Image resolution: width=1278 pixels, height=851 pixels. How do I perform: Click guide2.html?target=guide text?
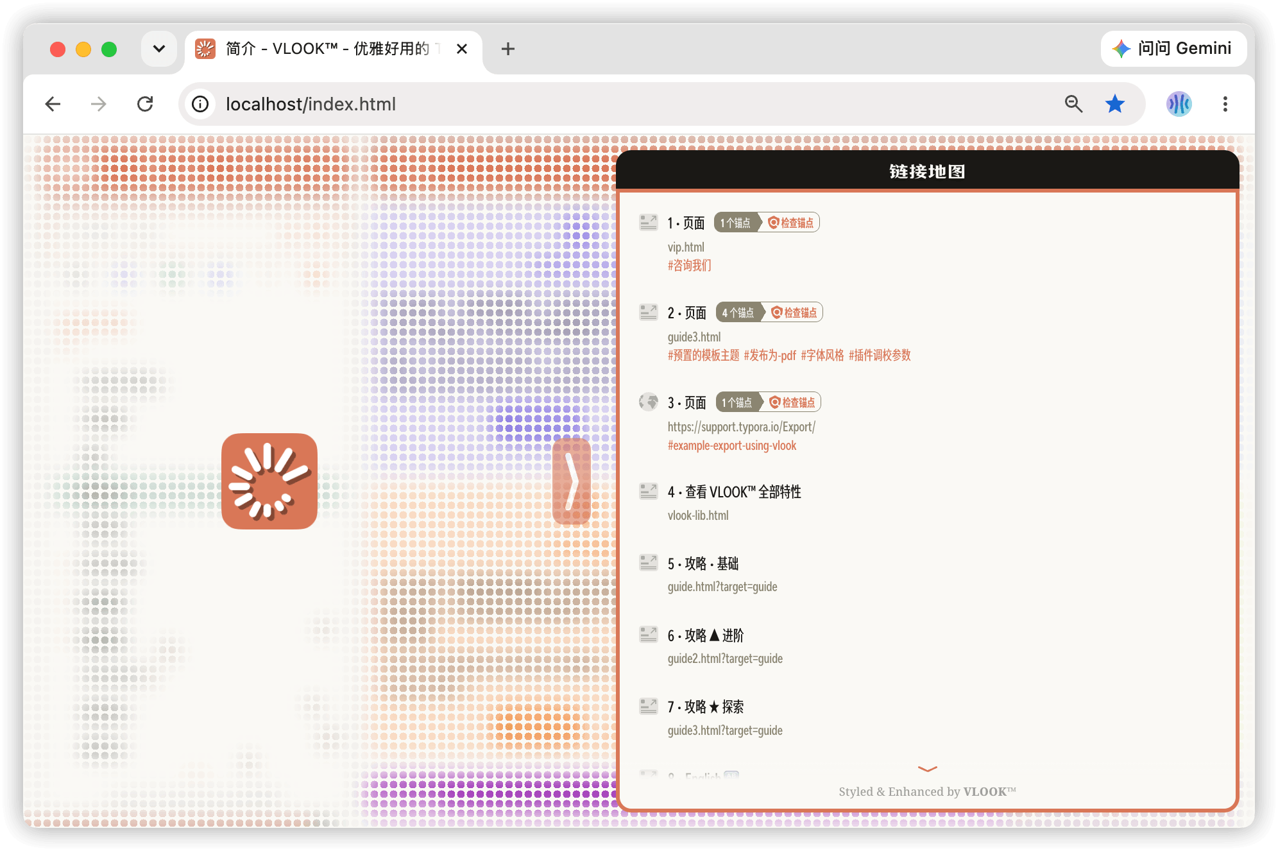coord(725,658)
